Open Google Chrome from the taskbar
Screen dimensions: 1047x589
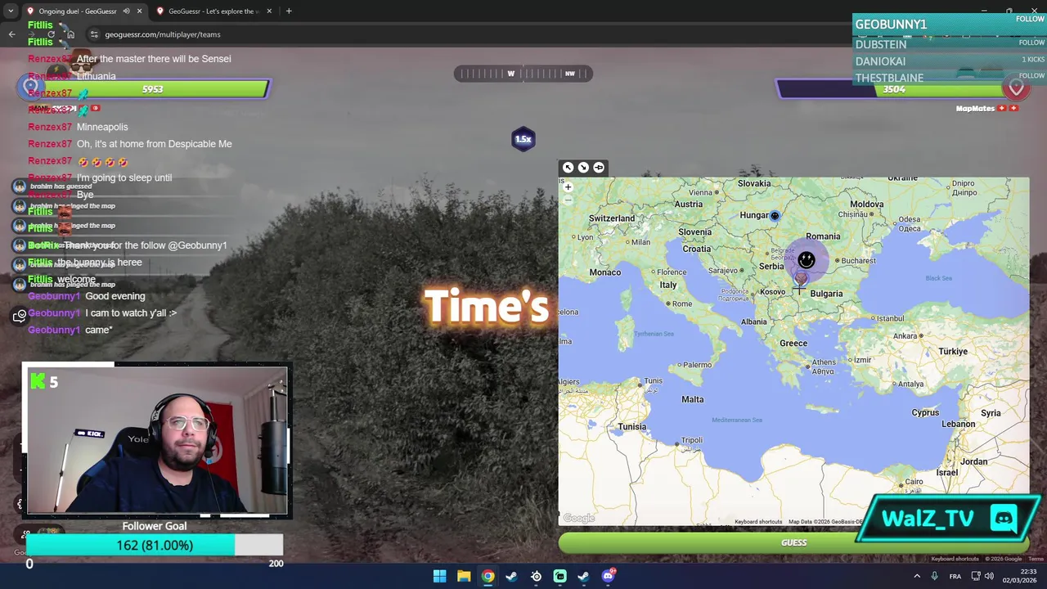pos(488,576)
